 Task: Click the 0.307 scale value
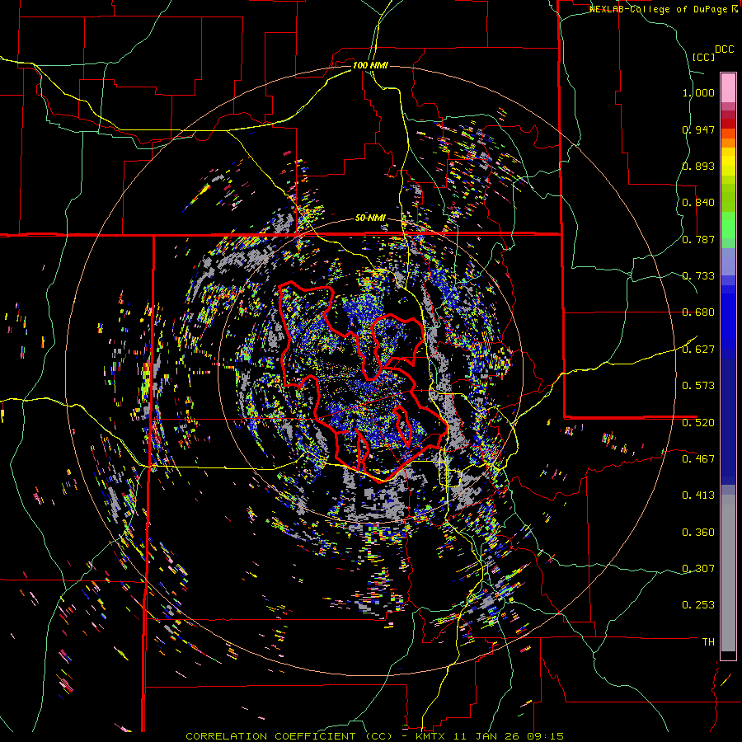click(698, 568)
